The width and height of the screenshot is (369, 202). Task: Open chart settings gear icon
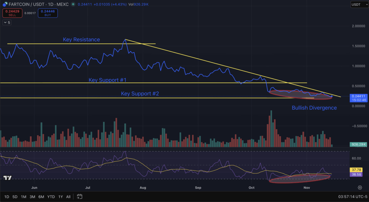tap(360, 188)
